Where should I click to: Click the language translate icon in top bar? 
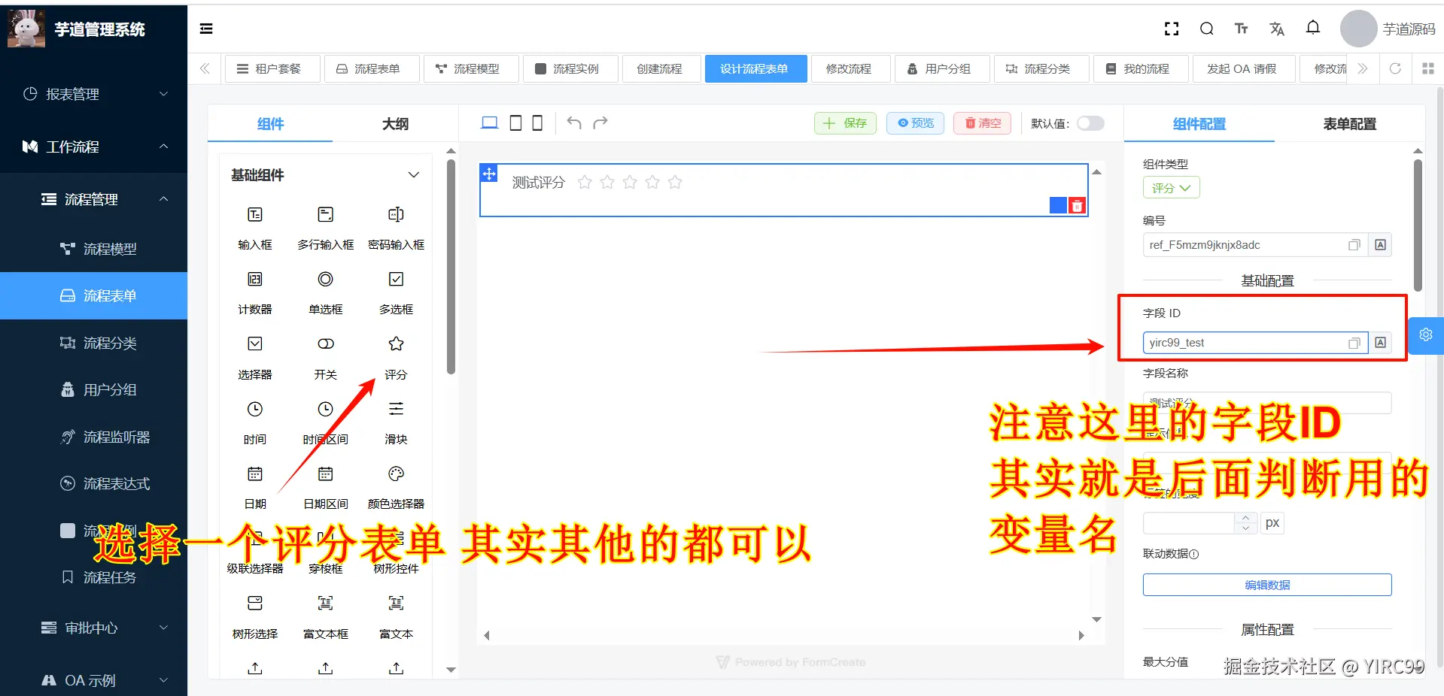1277,28
